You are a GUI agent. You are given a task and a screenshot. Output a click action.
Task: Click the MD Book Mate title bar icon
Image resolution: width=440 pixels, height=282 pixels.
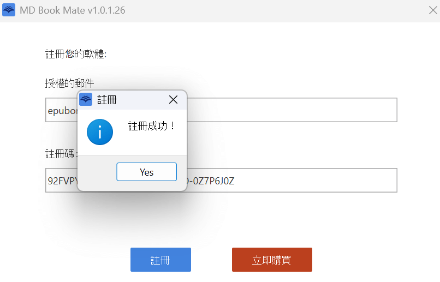9,10
